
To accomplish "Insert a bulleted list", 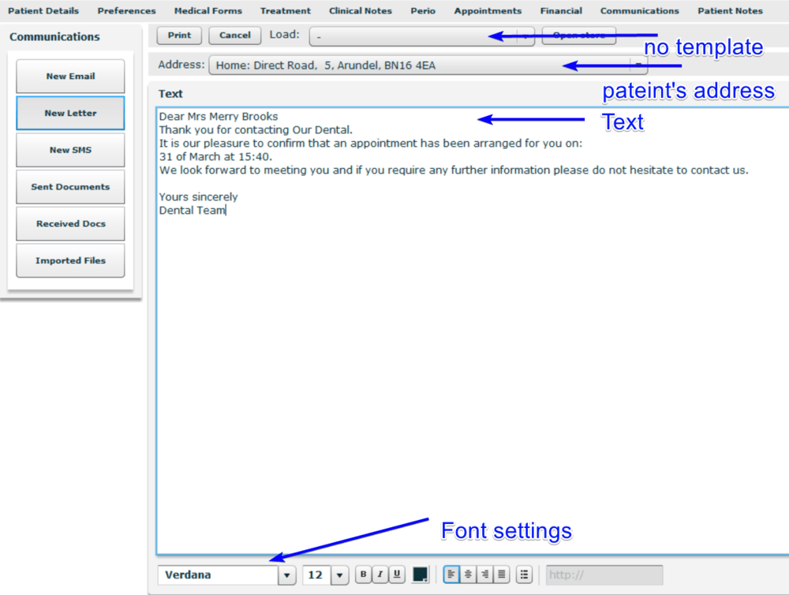I will coord(525,574).
